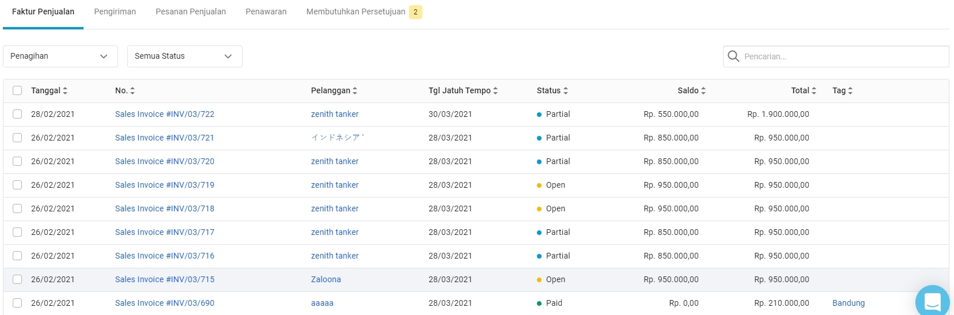Screen dimensions: 954x315
Task: Sort by Status column arrows
Action: pos(566,91)
